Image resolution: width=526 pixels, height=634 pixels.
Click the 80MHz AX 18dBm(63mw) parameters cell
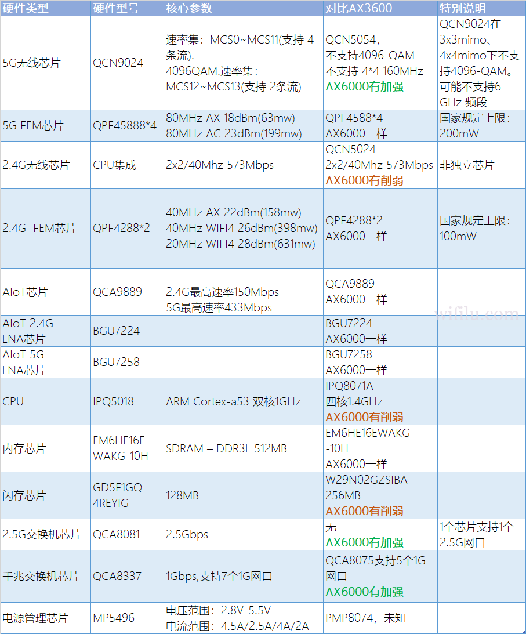[244, 126]
